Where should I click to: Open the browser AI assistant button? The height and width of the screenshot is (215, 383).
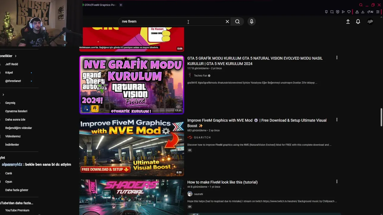(x=370, y=12)
